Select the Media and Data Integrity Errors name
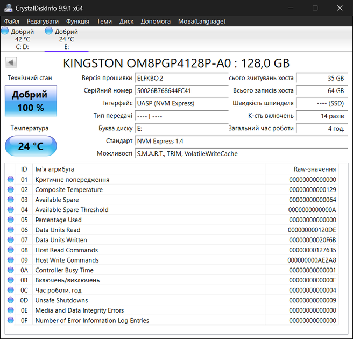Viewport: 353px width, 339px height. tap(80, 310)
